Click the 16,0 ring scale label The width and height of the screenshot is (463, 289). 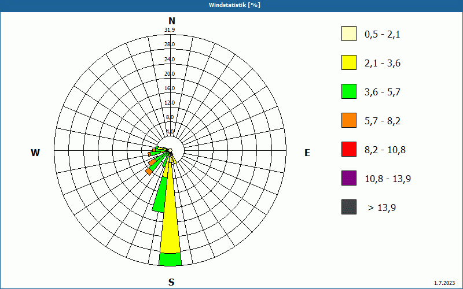point(170,88)
